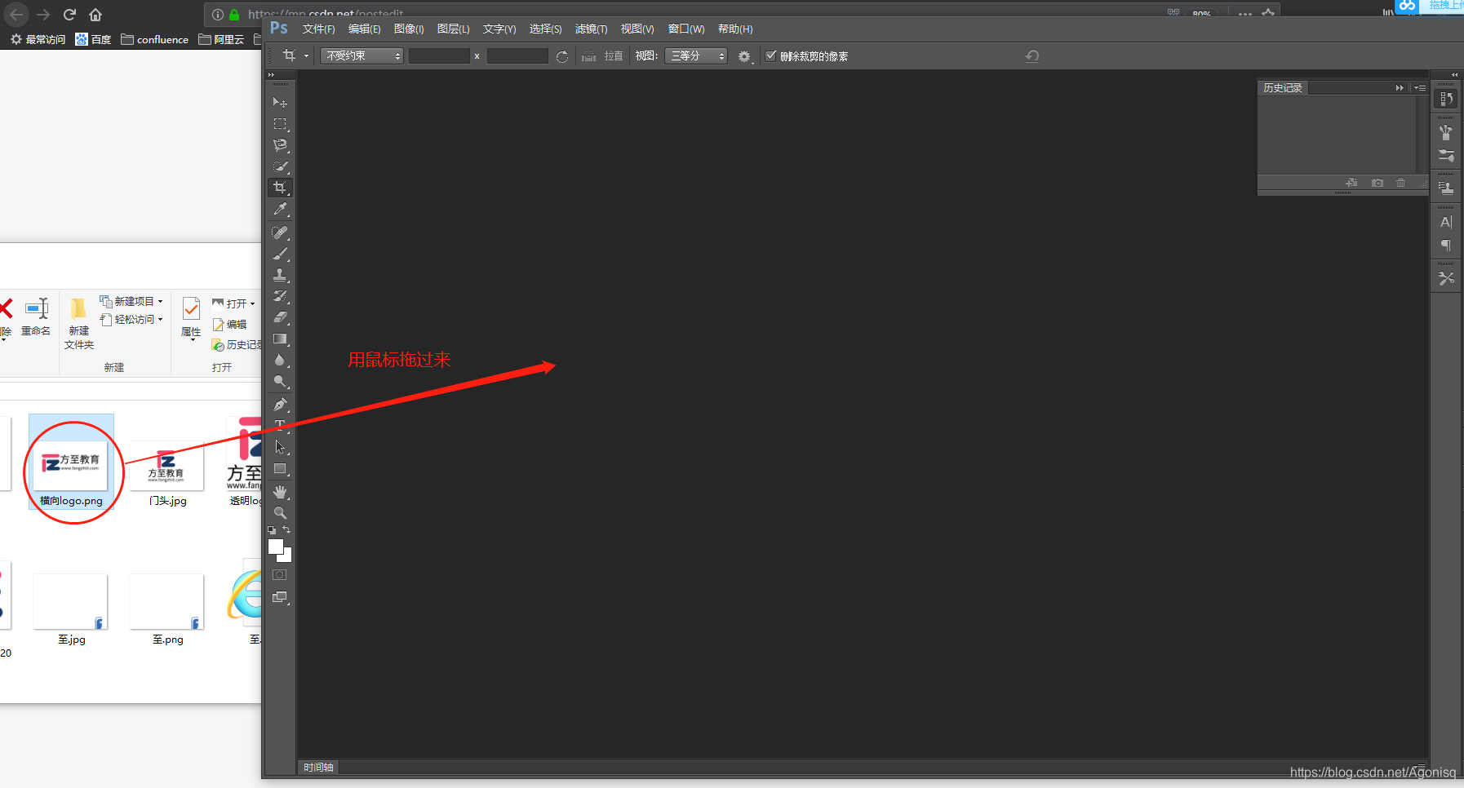Open the 帮助(H) menu
This screenshot has height=788, width=1464.
pyautogui.click(x=735, y=29)
